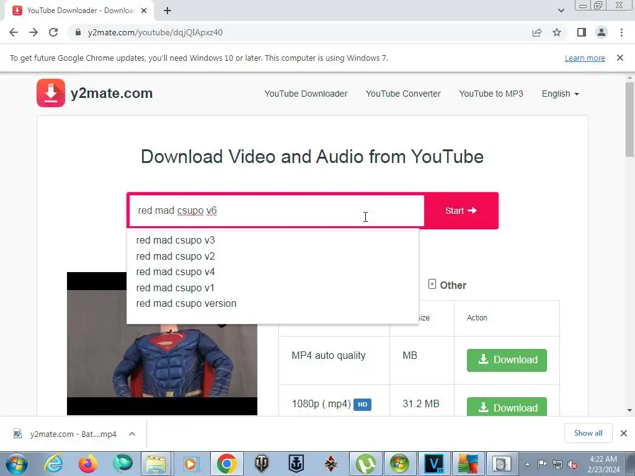Click muted volume tray icon
This screenshot has width=635, height=476.
coord(572,464)
